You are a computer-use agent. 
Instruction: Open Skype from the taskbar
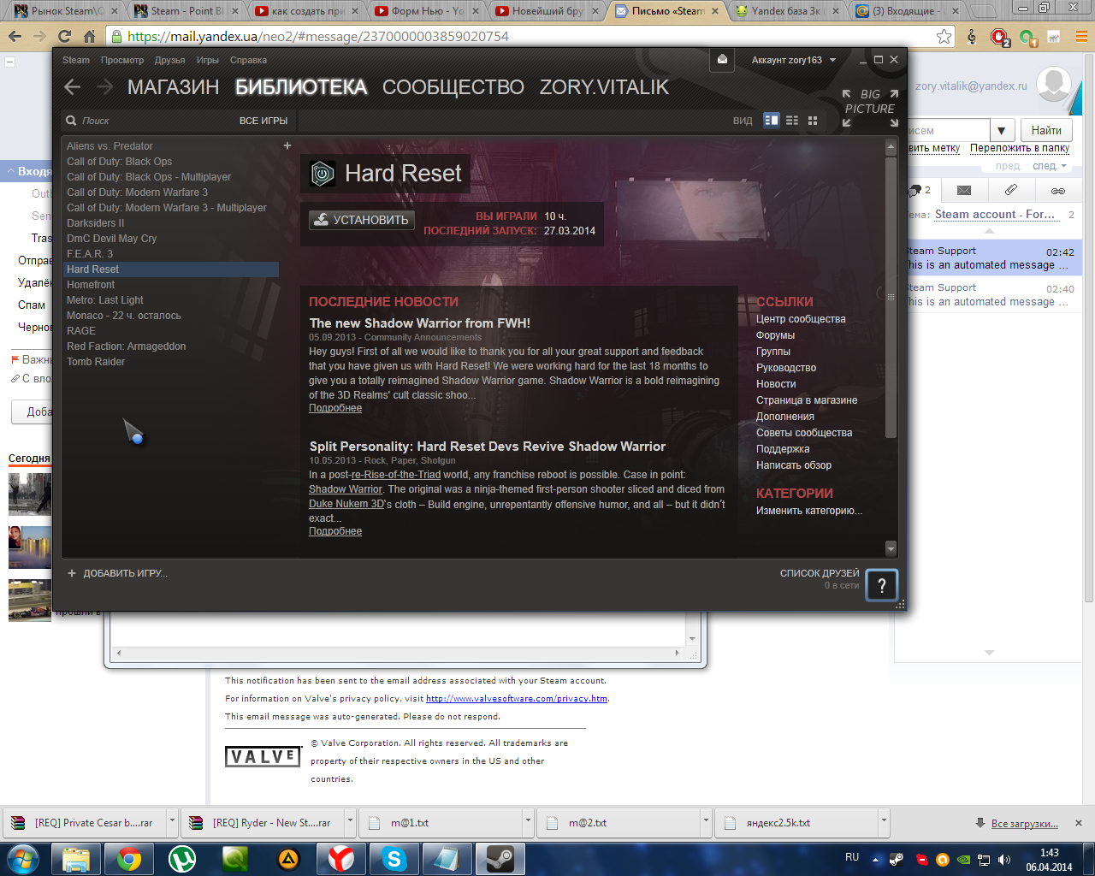coord(394,859)
